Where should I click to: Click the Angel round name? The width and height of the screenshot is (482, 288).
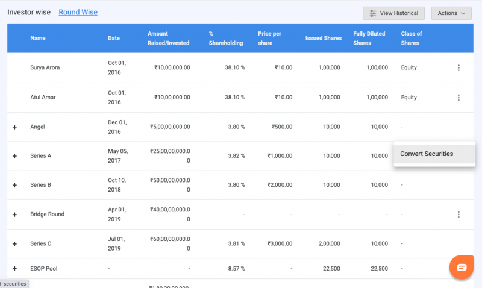37,127
